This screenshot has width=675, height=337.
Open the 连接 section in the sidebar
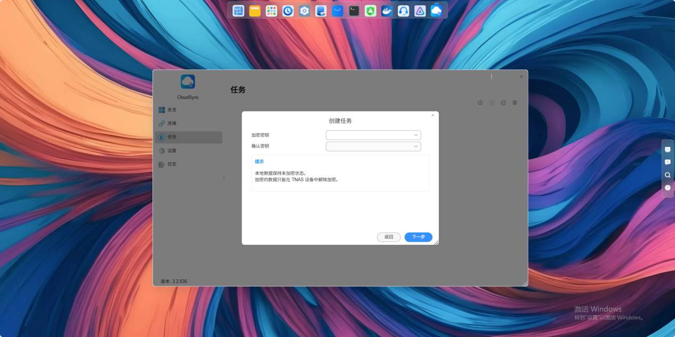click(172, 123)
